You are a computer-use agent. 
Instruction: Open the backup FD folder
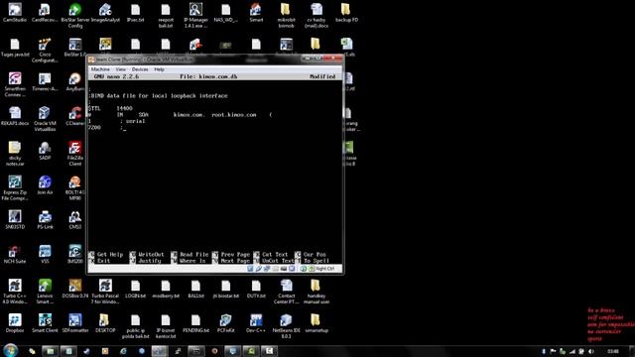pos(346,13)
